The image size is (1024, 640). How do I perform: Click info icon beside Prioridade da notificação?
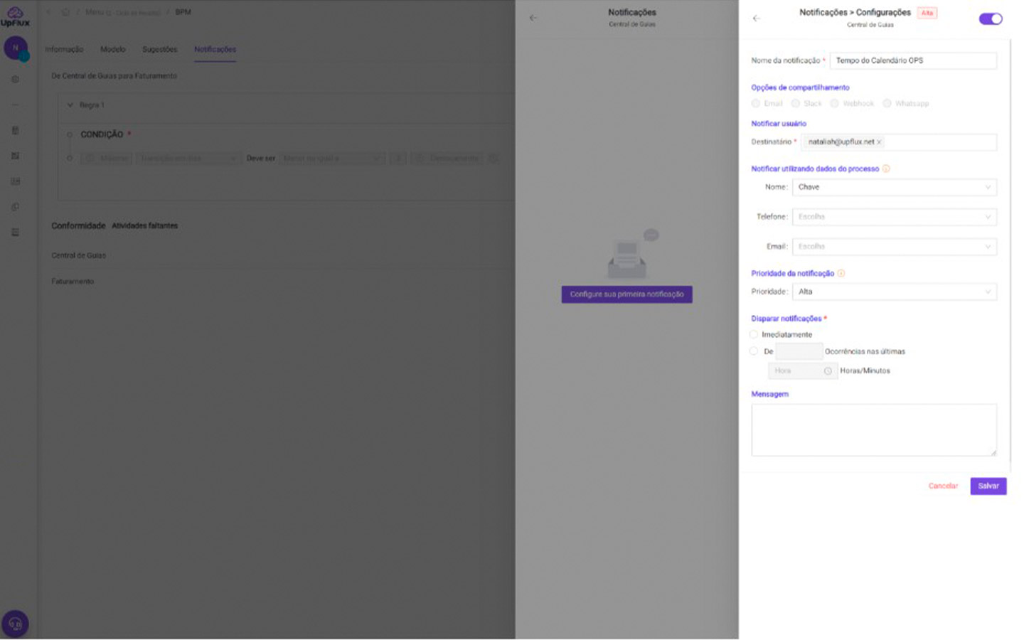point(841,274)
